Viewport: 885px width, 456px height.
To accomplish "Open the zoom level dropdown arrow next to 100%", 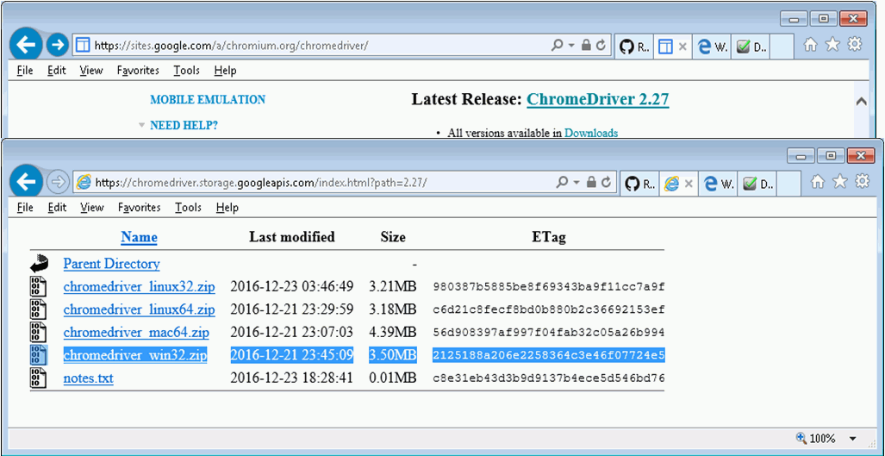I will (852, 439).
